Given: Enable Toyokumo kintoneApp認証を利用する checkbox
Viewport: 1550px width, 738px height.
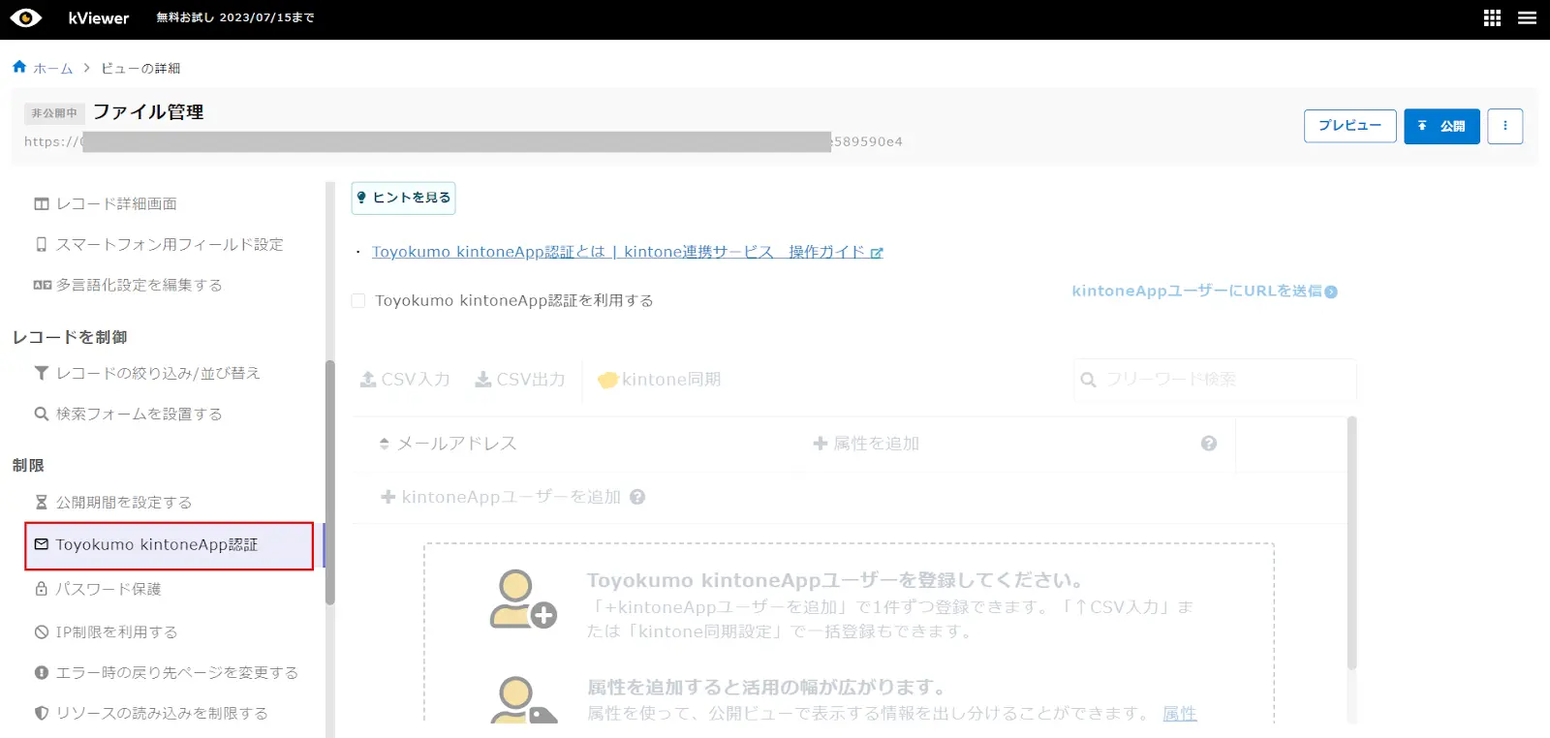Looking at the screenshot, I should pos(358,301).
